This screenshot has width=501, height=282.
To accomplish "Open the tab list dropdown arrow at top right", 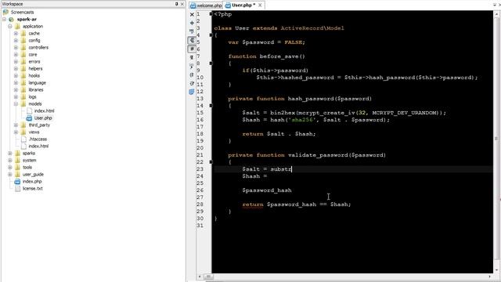I will (494, 5).
